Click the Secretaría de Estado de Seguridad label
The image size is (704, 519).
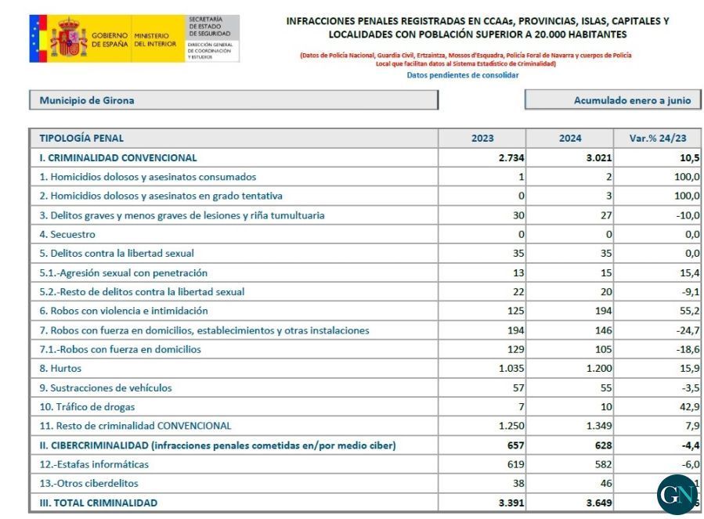209,27
